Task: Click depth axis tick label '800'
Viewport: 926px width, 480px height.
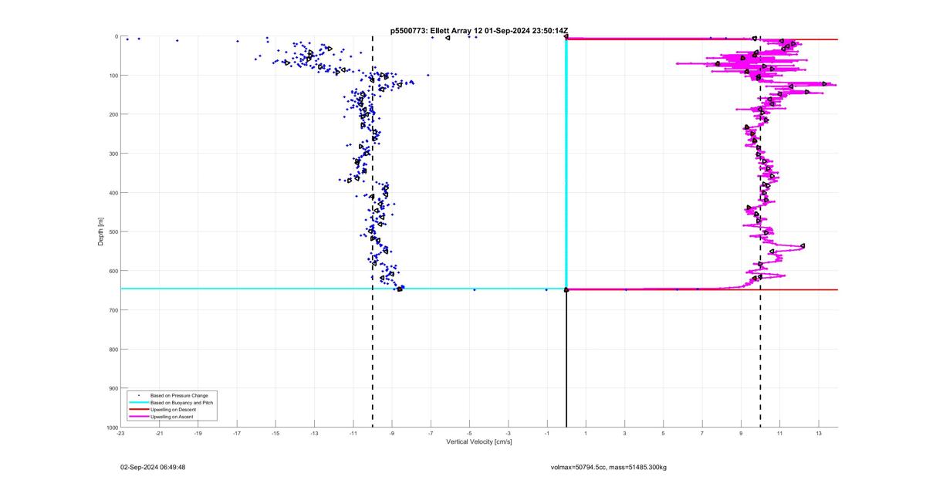Action: click(113, 349)
